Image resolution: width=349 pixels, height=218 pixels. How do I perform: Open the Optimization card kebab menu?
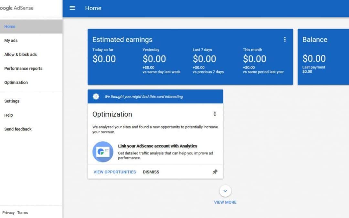point(215,114)
